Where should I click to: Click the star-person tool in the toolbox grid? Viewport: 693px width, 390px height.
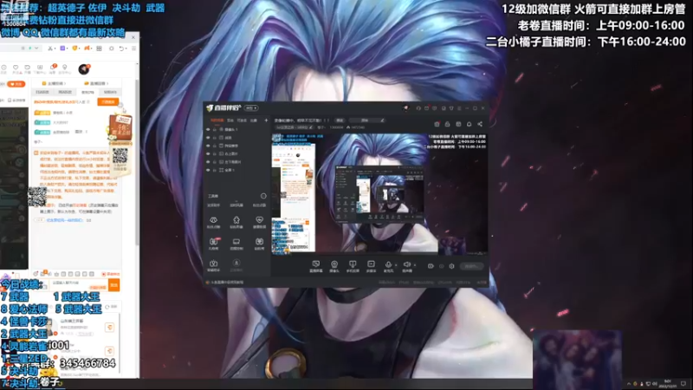click(x=236, y=222)
